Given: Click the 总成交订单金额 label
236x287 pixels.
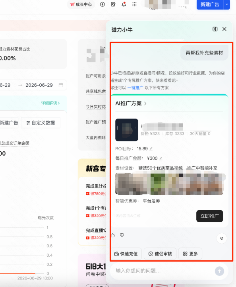Looking at the screenshot, I should [15, 143].
